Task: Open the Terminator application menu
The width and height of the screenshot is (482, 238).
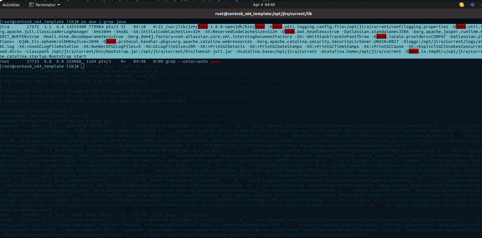Action: tap(45, 5)
